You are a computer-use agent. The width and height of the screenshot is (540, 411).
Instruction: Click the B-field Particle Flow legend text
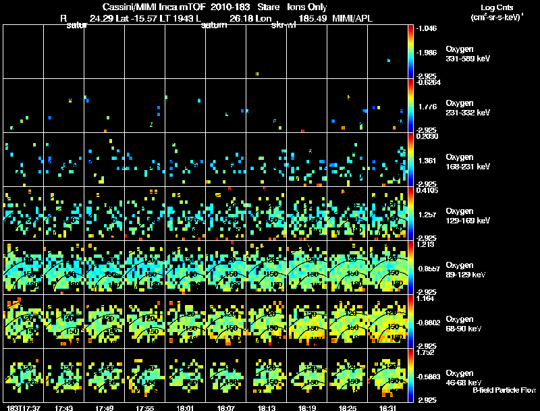click(504, 390)
